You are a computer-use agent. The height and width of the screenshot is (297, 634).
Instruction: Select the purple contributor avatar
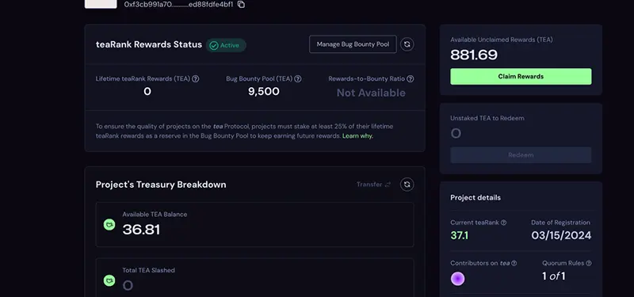tap(458, 279)
